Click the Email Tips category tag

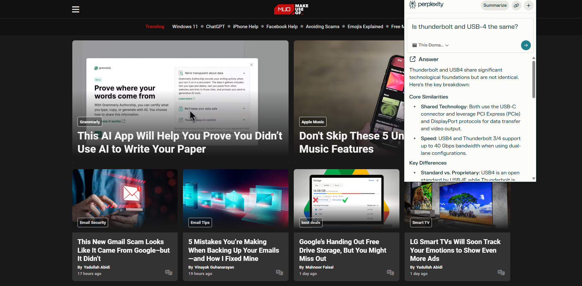point(200,222)
